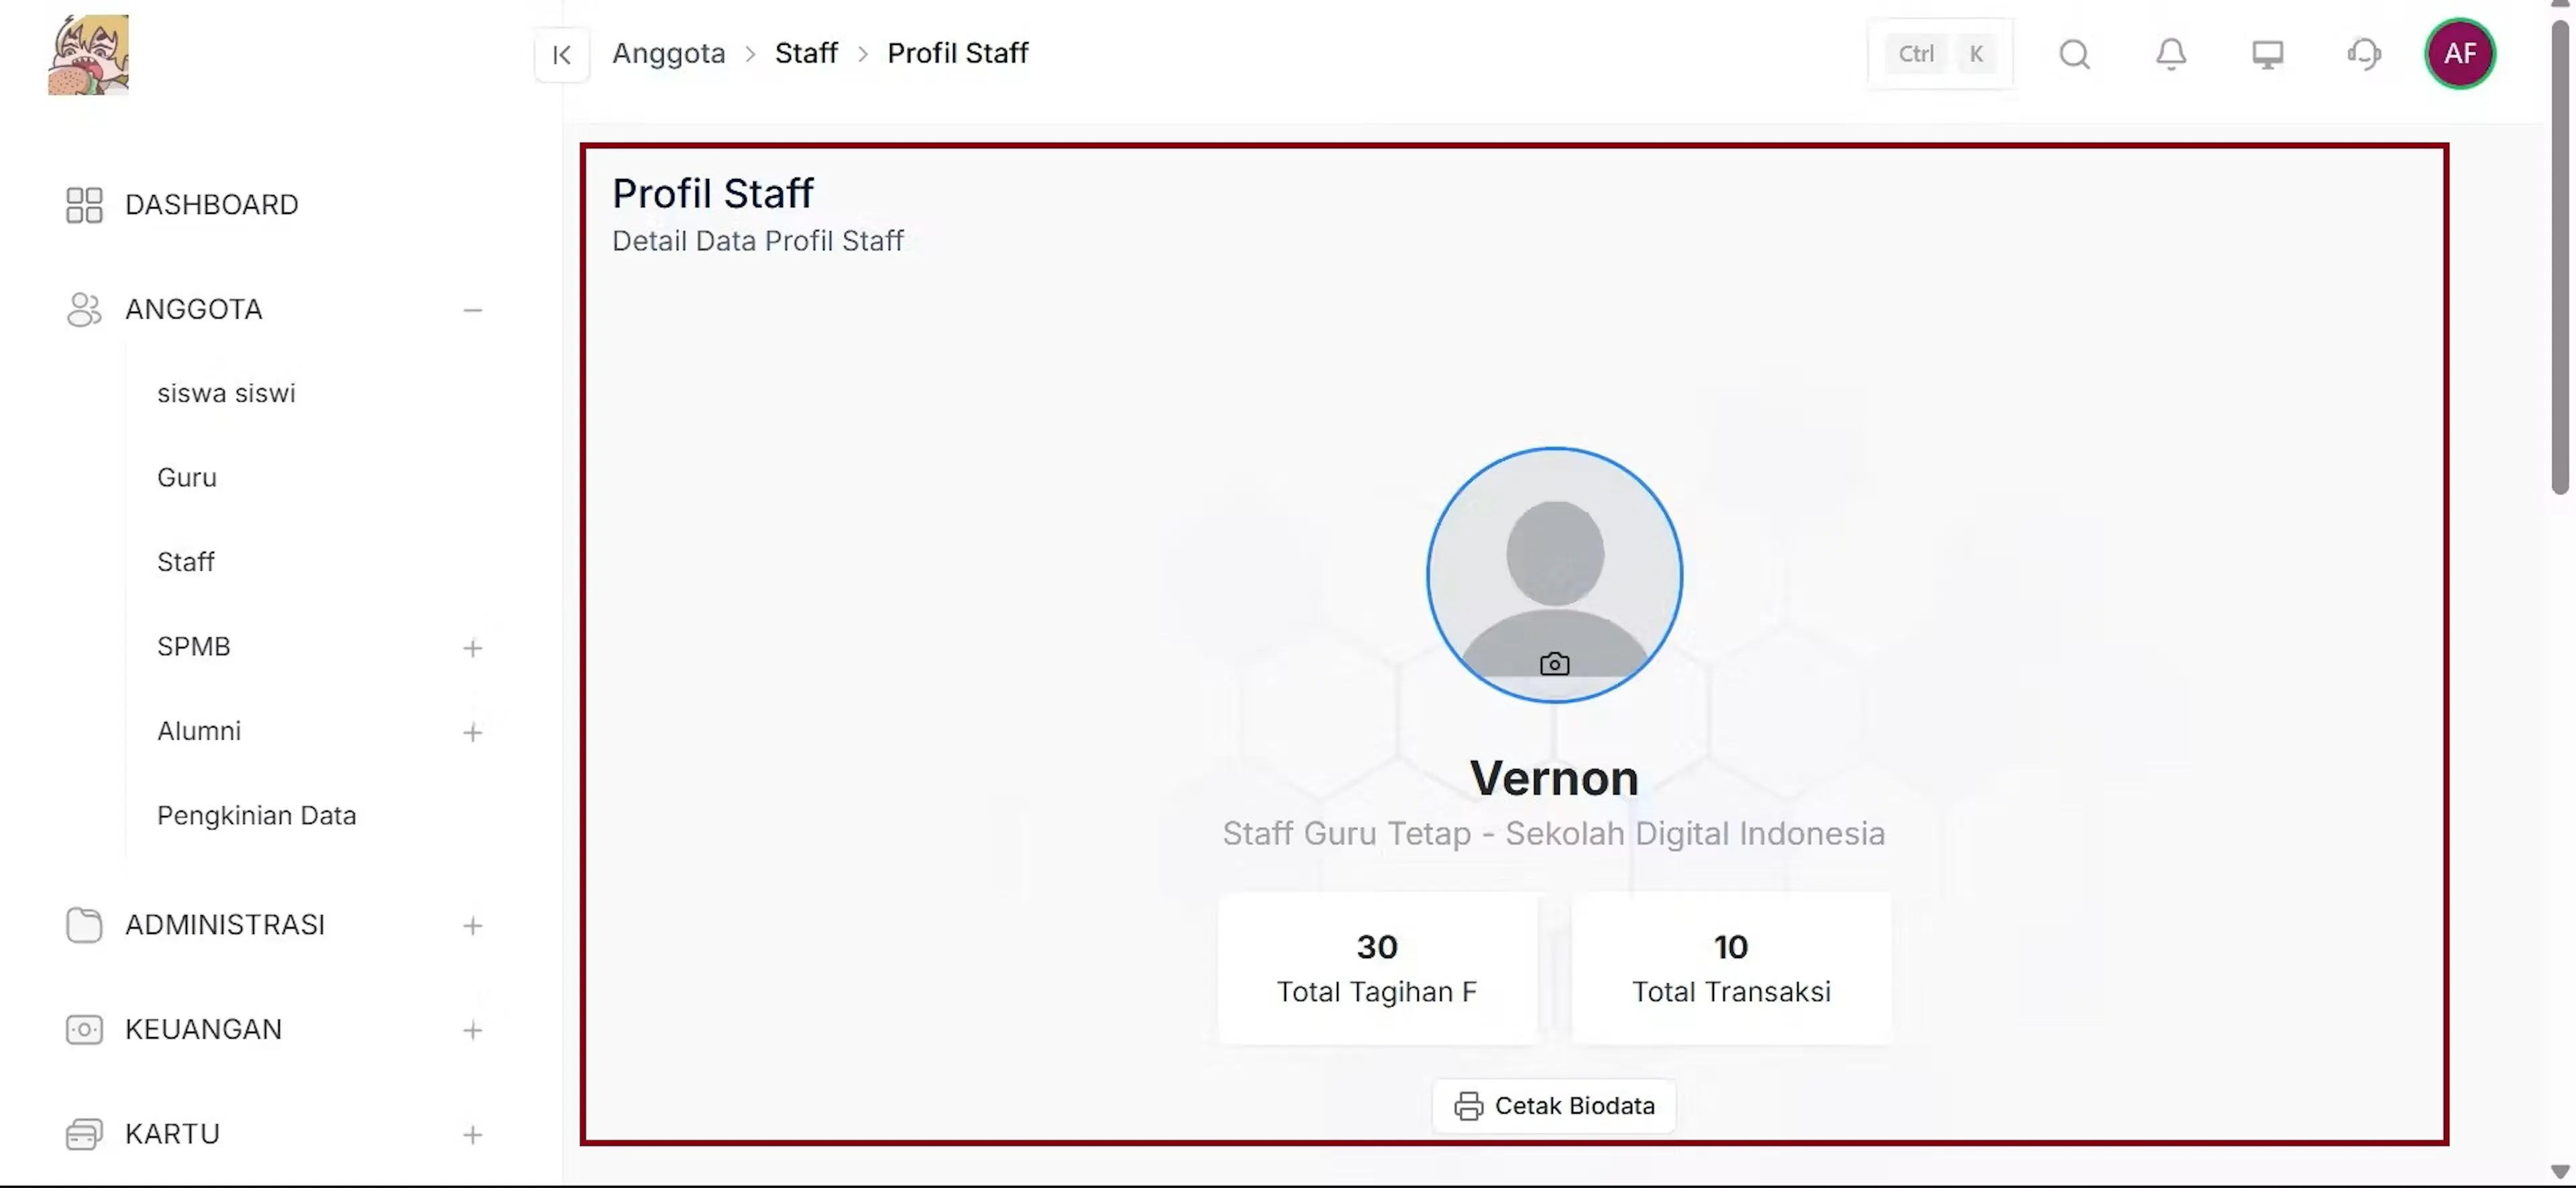Screen dimensions: 2576x1188
Task: Expand the Alumni submenu
Action: coord(473,732)
